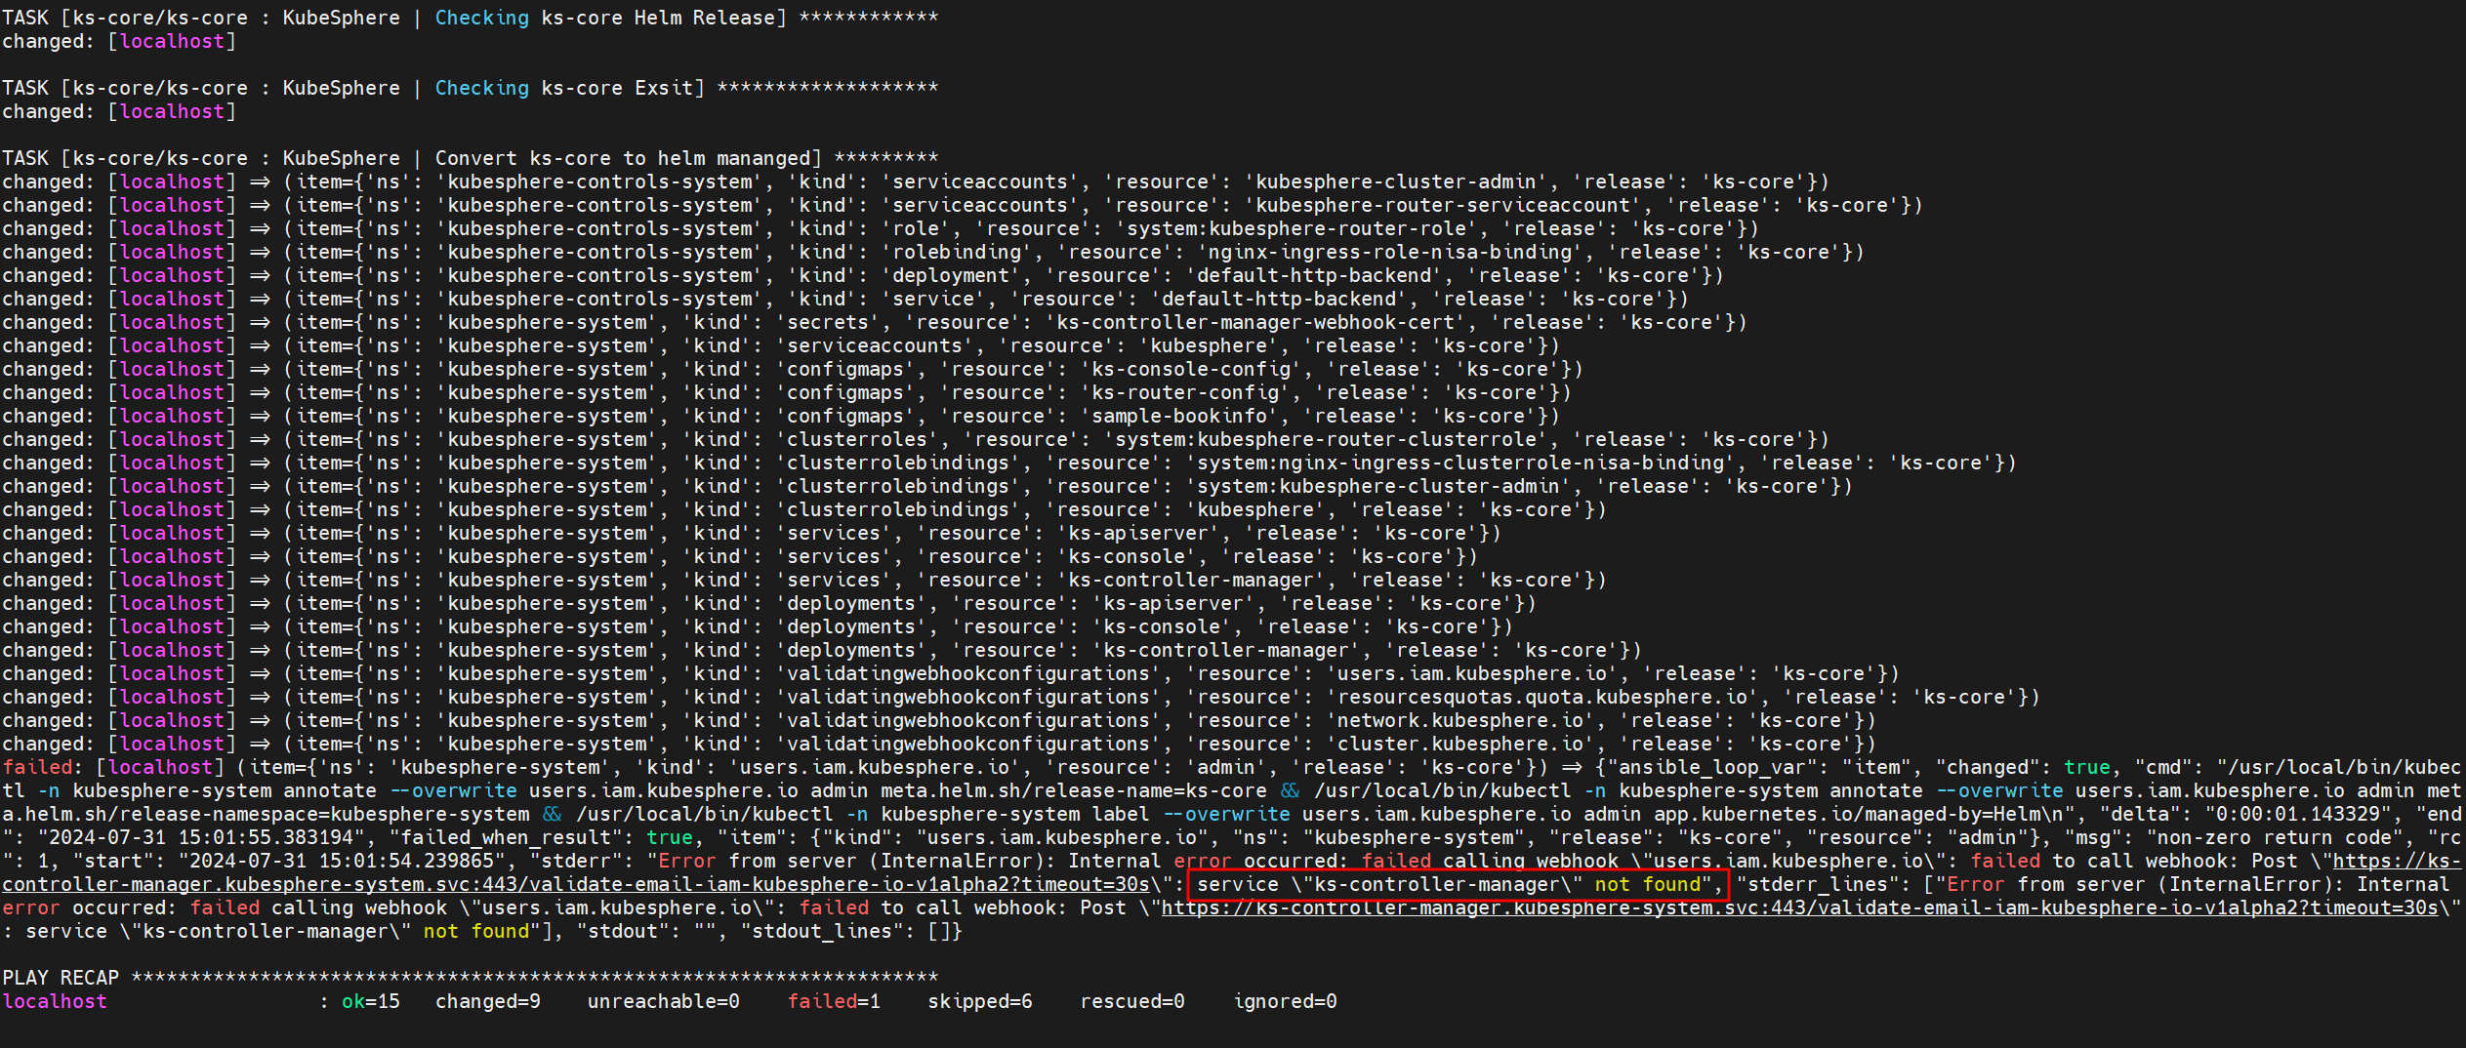
Task: Click the URL starting with controller-manager.kubesphere-system.svc
Action: click(576, 885)
